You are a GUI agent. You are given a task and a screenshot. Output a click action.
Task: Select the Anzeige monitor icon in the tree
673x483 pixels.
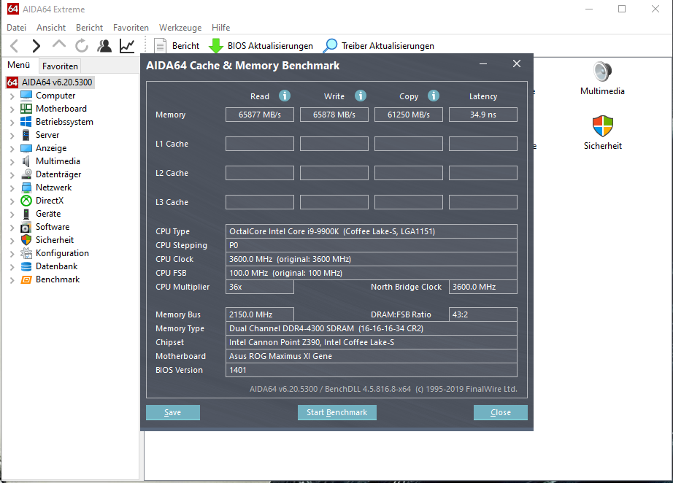26,148
